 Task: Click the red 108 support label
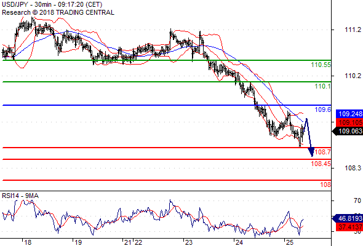(x=325, y=184)
